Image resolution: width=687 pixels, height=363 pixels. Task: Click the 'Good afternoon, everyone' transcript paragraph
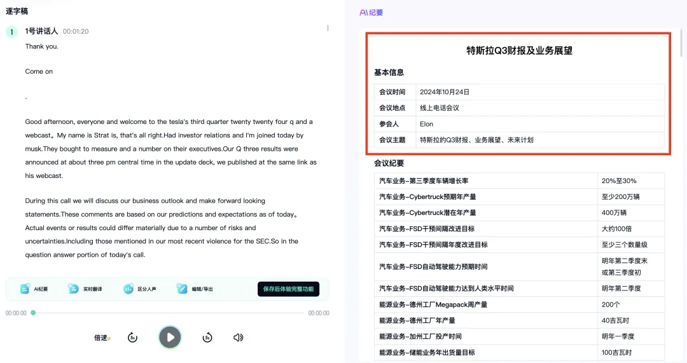[171, 149]
